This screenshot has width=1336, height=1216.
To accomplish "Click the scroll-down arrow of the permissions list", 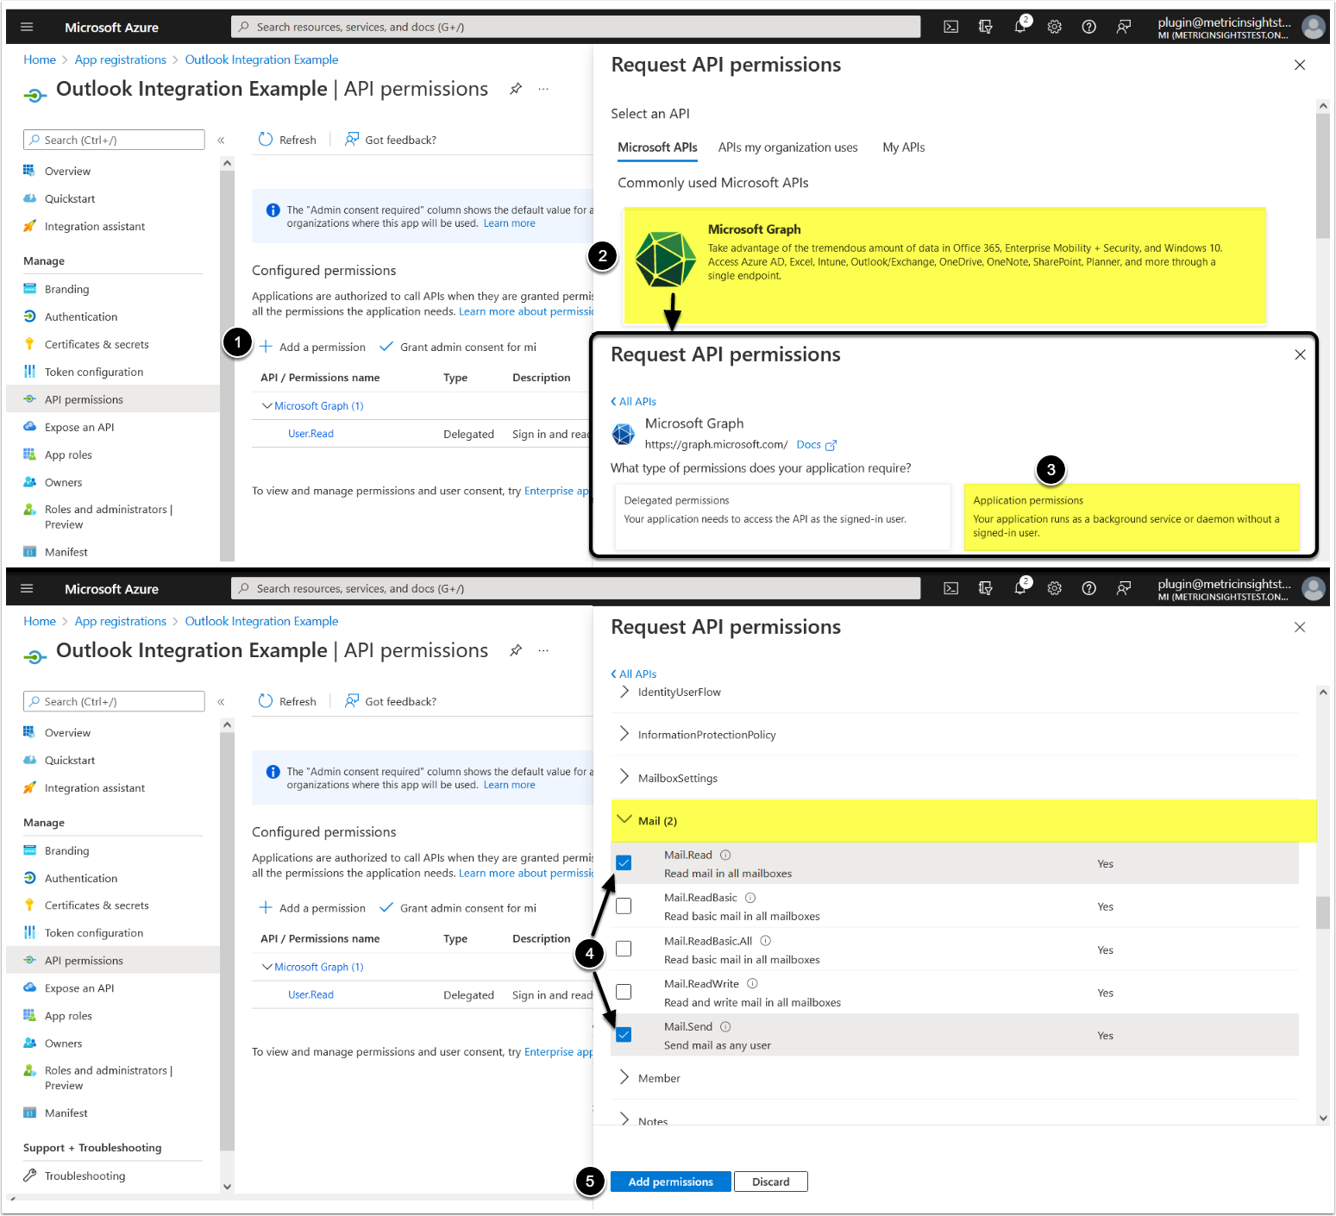I will click(x=1323, y=1118).
